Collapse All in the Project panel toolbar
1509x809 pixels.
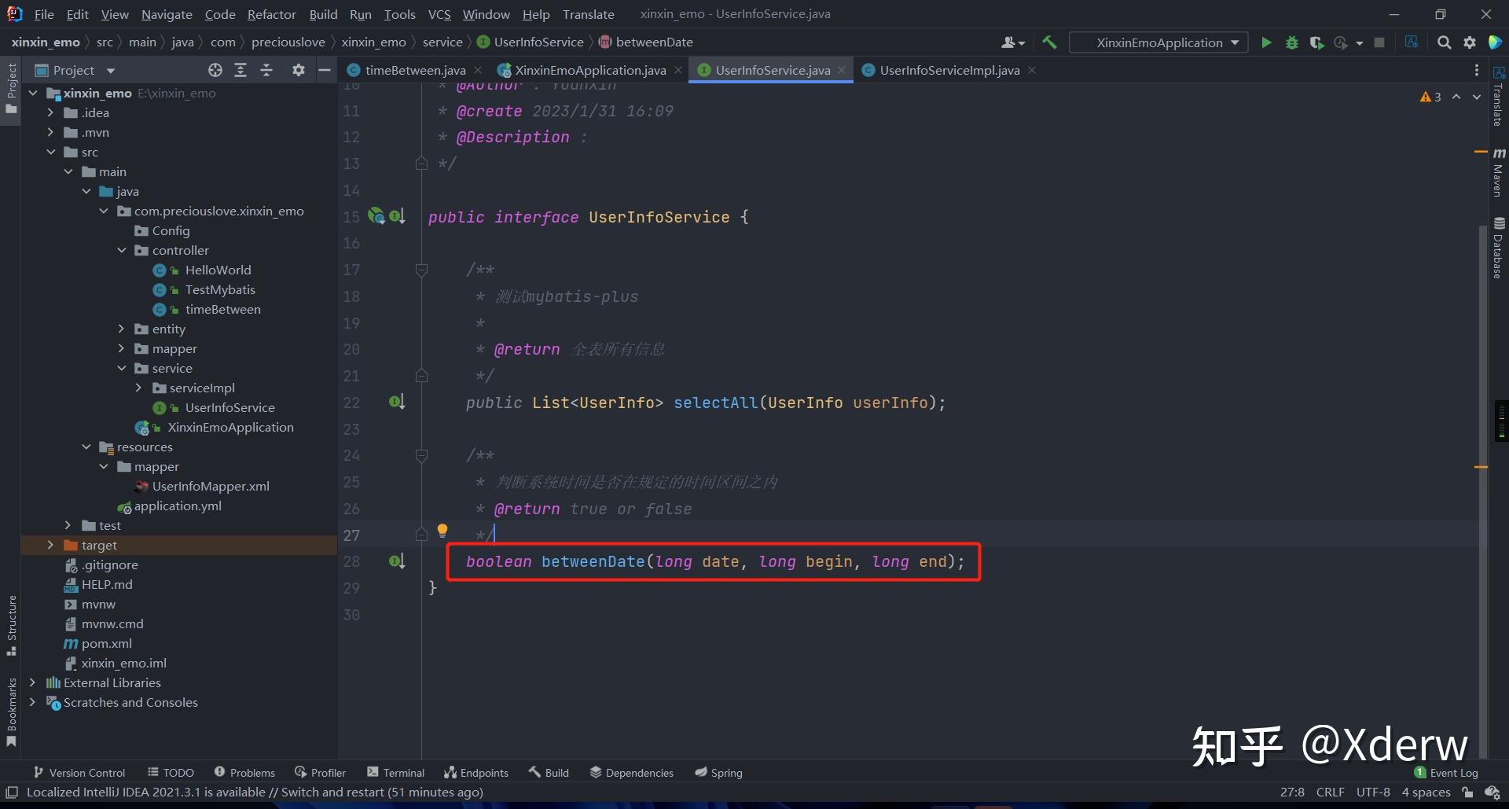click(266, 70)
